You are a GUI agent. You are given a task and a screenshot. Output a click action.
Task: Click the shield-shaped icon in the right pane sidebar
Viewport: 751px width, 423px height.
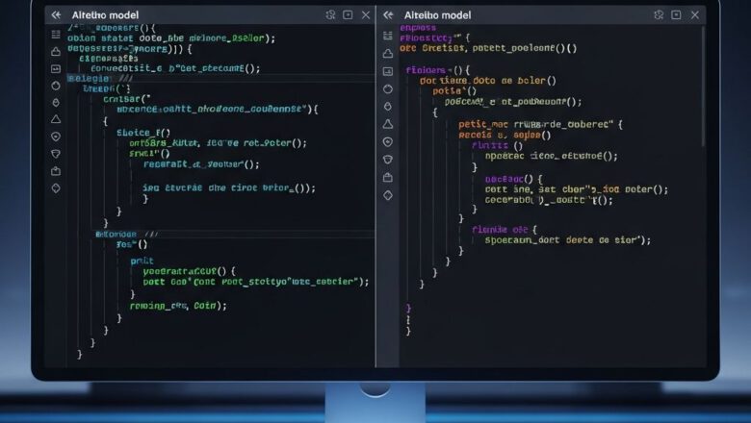click(388, 160)
